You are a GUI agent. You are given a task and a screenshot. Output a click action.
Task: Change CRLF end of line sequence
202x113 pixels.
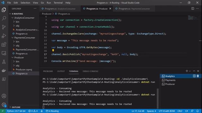[180, 111]
